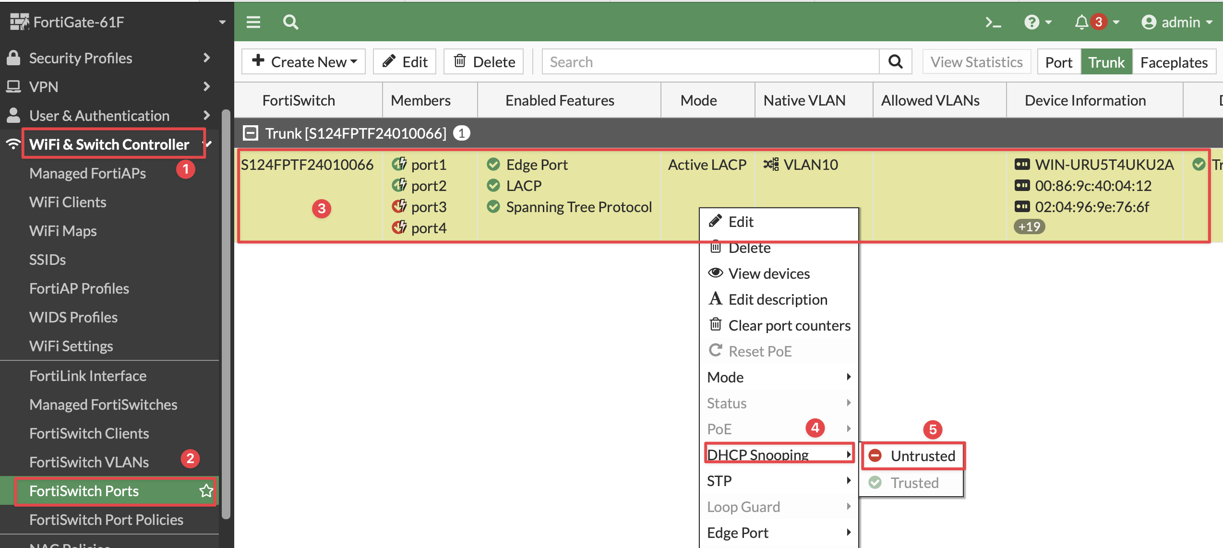Click the 00:86:9c:40:04:12 device icon
This screenshot has height=548, width=1223.
coord(1022,185)
